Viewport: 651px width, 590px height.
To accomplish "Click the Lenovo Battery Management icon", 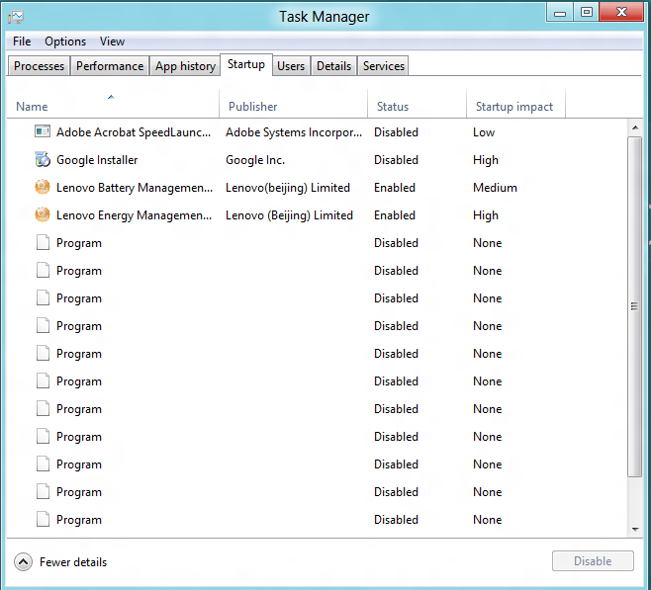I will (43, 187).
